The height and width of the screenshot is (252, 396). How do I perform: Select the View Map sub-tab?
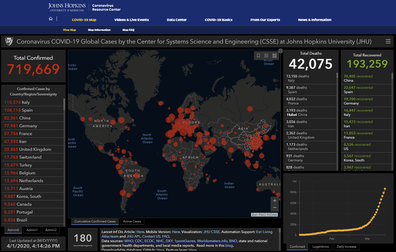pos(69,30)
